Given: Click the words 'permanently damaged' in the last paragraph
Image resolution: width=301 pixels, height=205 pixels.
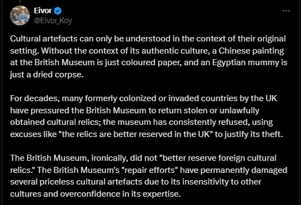Looking at the screenshot, I should tap(244, 170).
